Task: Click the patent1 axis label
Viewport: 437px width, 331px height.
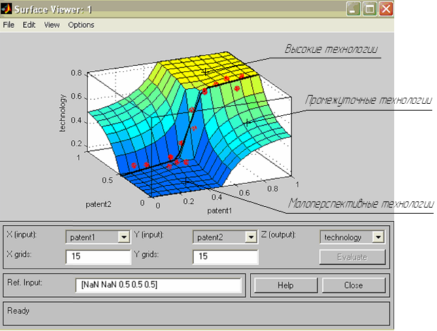Action: point(220,211)
